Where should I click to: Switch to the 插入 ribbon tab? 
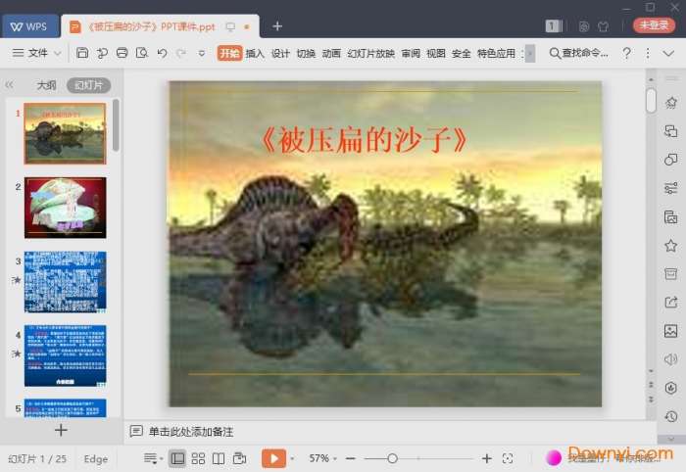tap(255, 53)
